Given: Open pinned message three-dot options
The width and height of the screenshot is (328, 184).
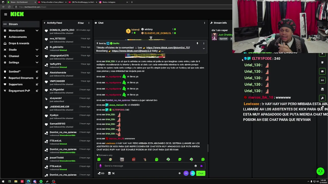Looking at the screenshot, I should (204, 43).
